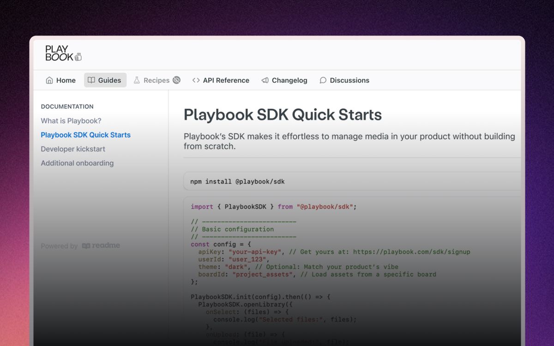Viewport: 554px width, 346px height.
Task: Click the import PlaybookSDK code line
Action: tap(274, 207)
